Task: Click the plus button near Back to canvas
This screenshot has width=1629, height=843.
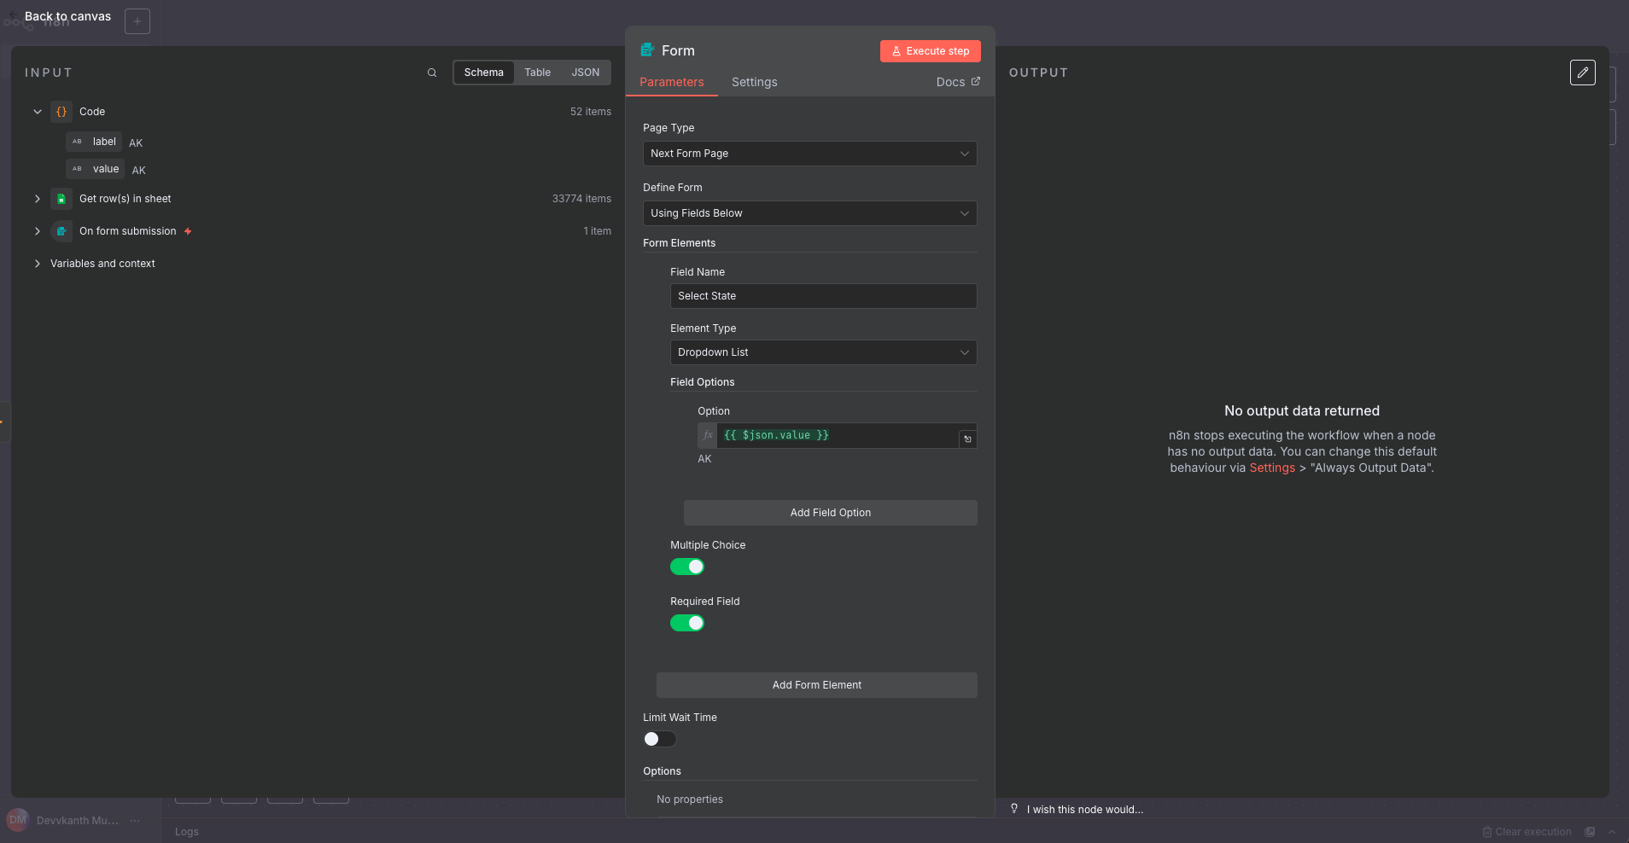Action: [137, 20]
